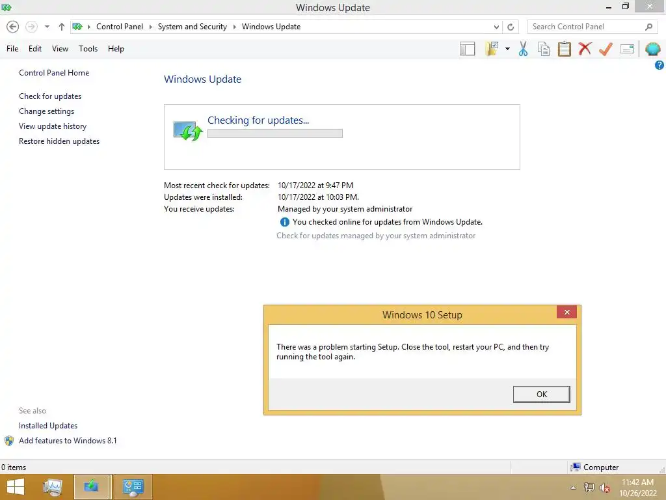The height and width of the screenshot is (500, 666).
Task: Open the recent locations dropdown arrow
Action: (47, 27)
